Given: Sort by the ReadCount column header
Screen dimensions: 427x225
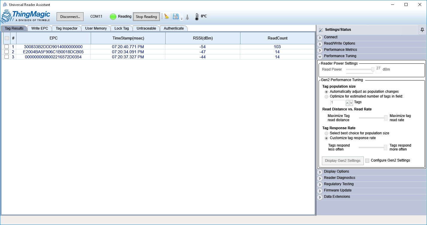Looking at the screenshot, I should tap(277, 38).
